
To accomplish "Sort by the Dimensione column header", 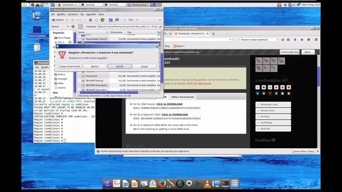I will tap(116, 32).
